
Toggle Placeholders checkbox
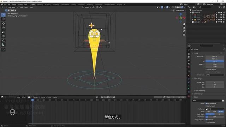[206, 122]
